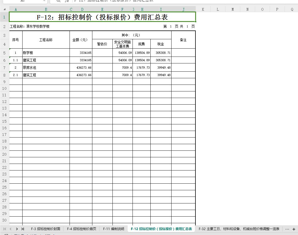Open the F-4 招标控制价扉页 sheet
The image size is (298, 235).
click(82, 229)
